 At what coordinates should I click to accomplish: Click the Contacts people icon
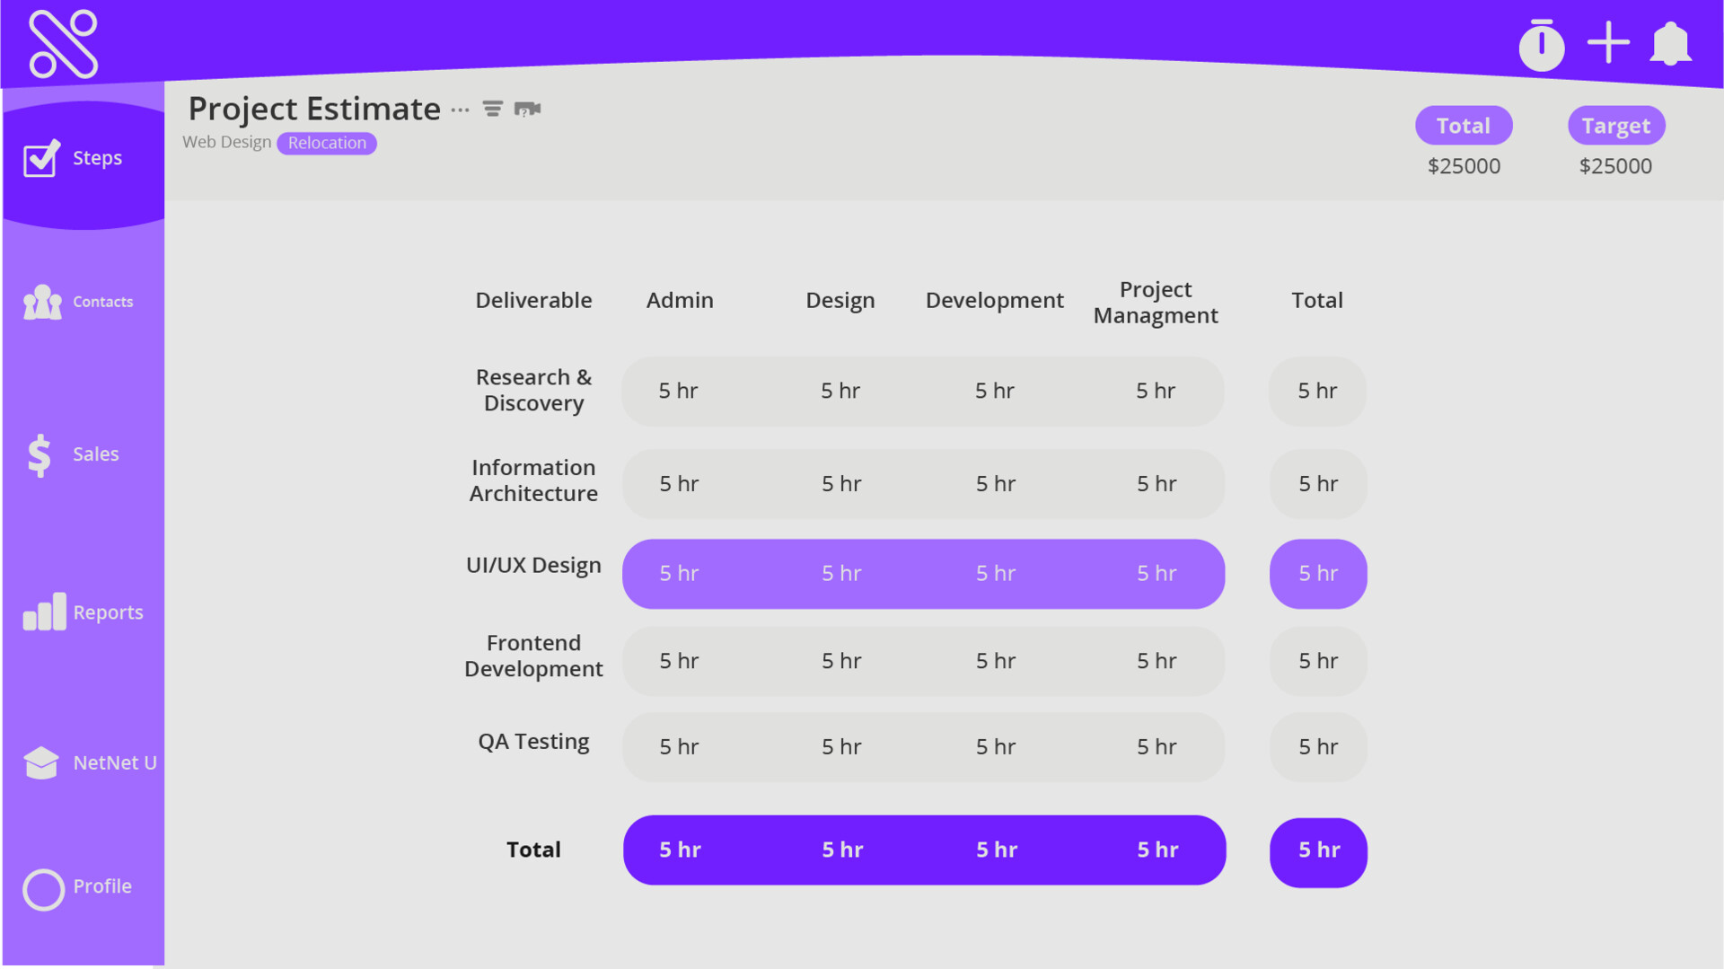pos(42,303)
